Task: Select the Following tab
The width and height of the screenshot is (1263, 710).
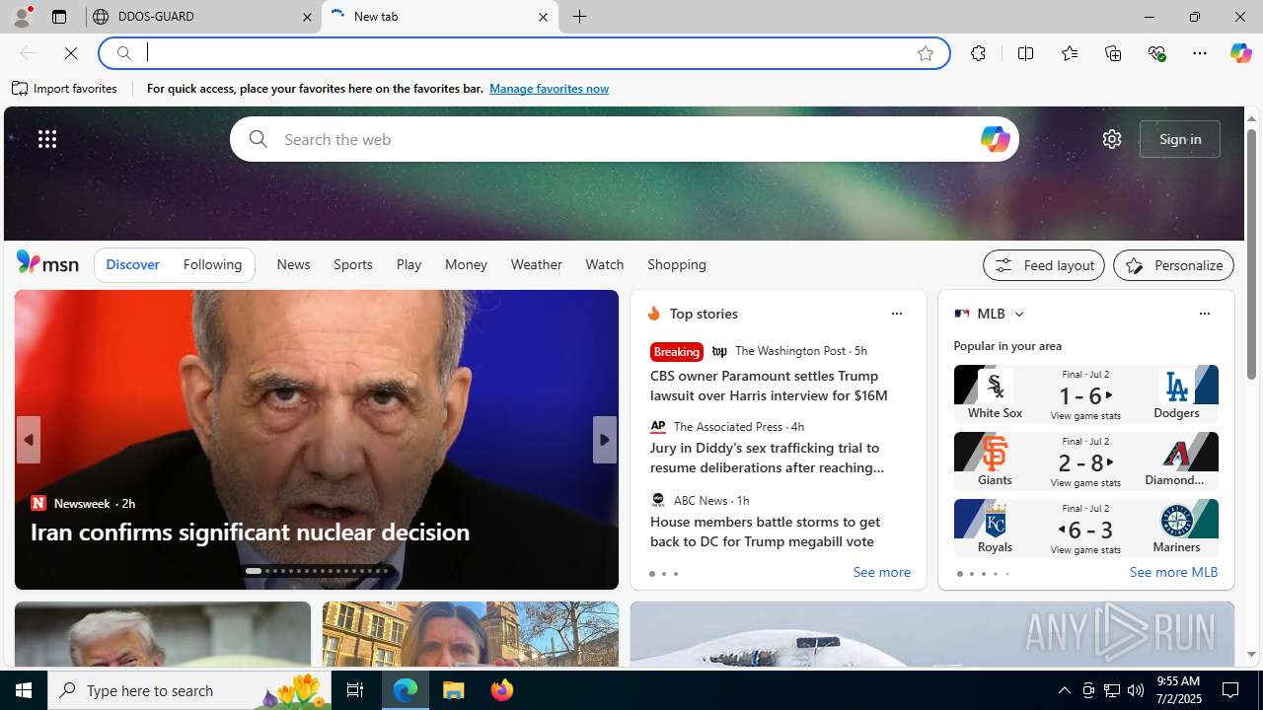Action: 212,264
